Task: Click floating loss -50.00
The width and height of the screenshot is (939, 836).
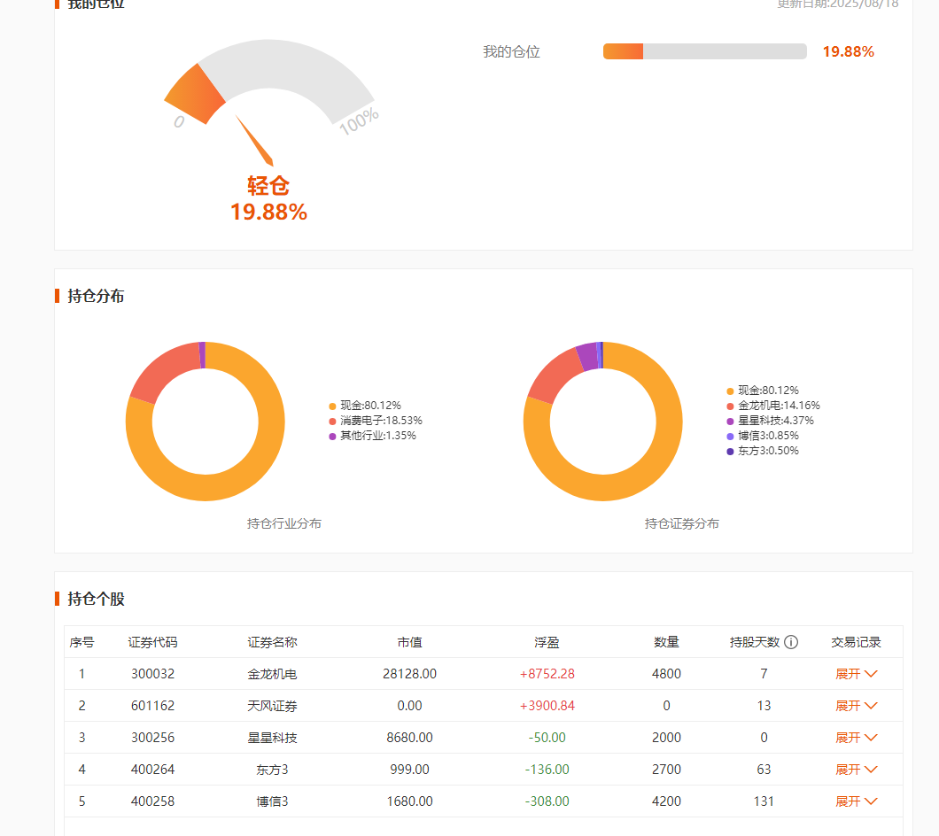Action: [x=547, y=737]
